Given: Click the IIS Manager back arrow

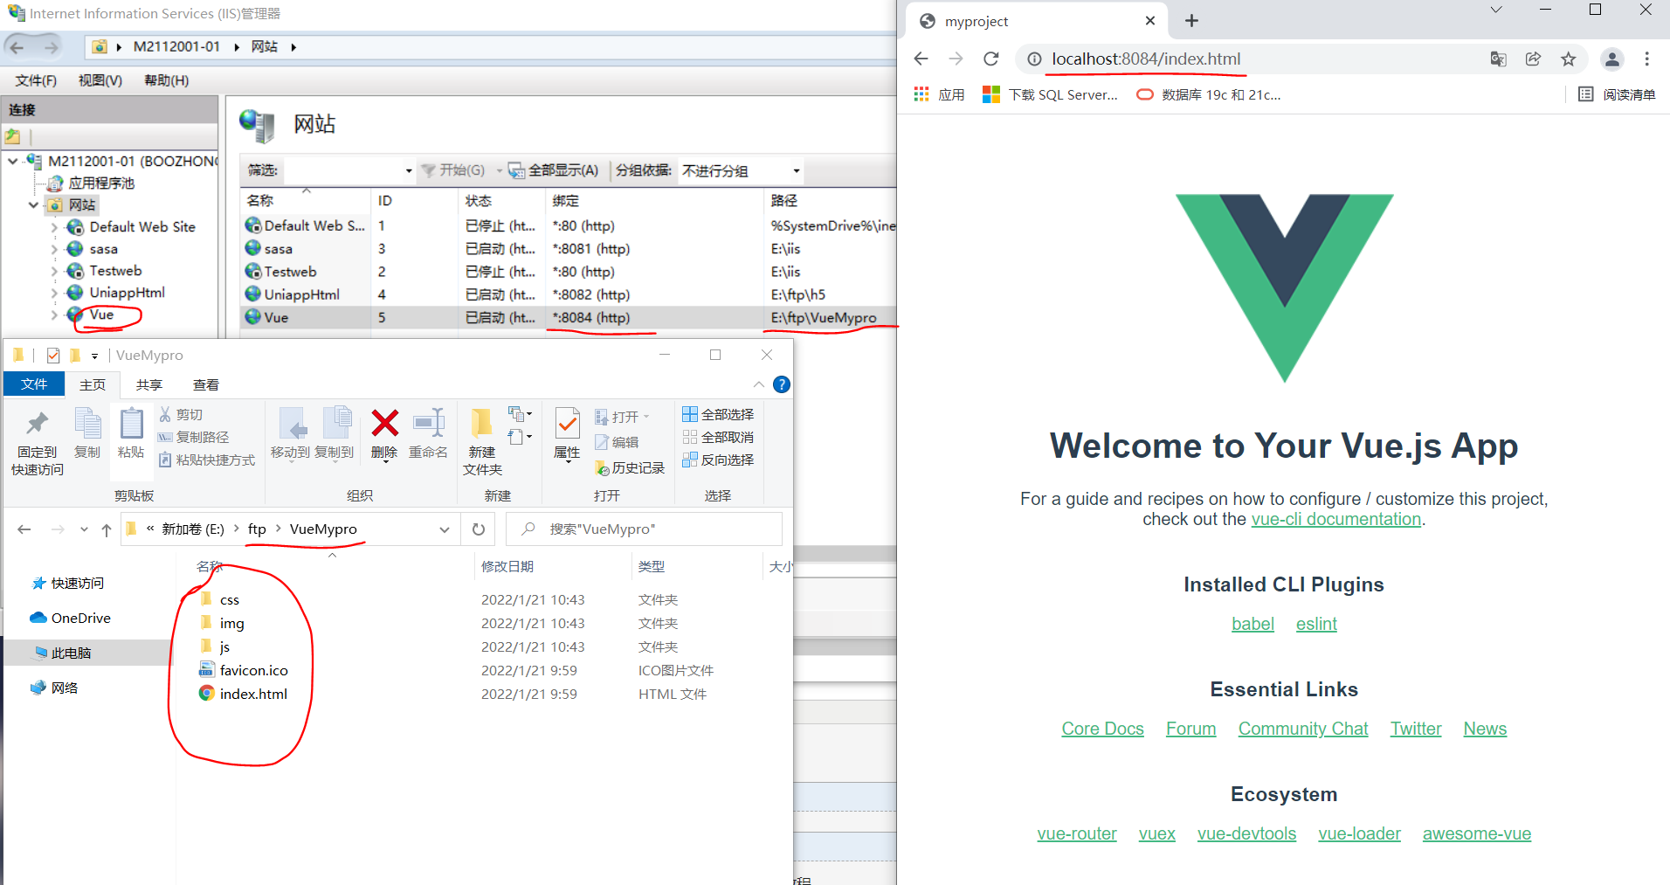Looking at the screenshot, I should (17, 47).
